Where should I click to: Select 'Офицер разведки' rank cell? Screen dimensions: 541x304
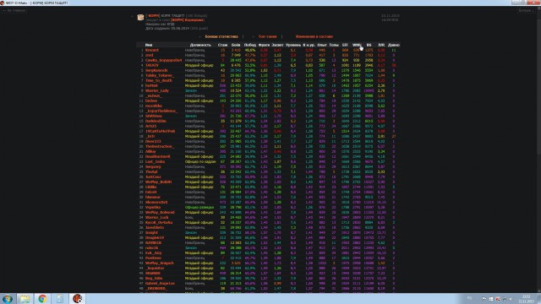point(199,207)
